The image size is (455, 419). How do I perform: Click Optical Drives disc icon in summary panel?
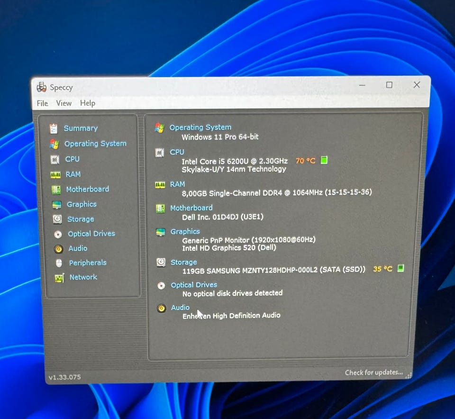click(x=161, y=285)
